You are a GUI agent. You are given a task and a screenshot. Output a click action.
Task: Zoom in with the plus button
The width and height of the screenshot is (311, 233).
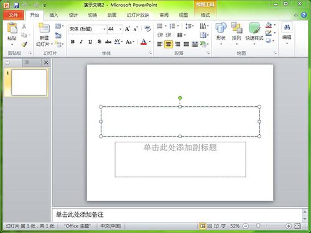[x=289, y=226]
